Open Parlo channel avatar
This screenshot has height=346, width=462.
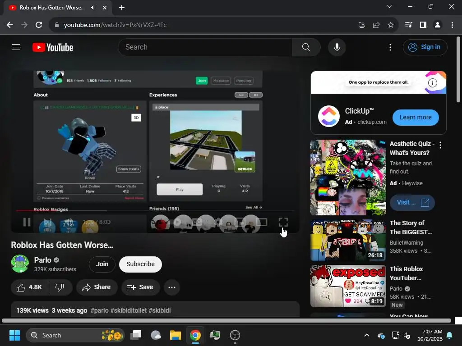point(20,264)
